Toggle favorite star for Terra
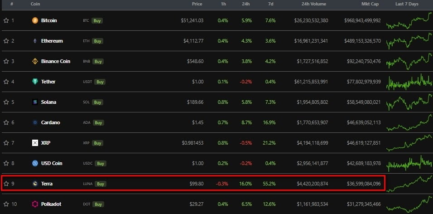This screenshot has height=214, width=433. (x=6, y=184)
